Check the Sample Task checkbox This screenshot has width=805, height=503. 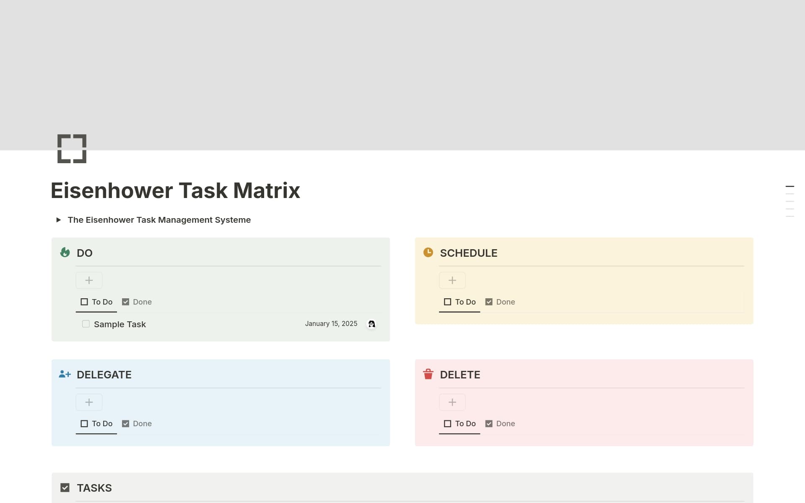tap(86, 324)
